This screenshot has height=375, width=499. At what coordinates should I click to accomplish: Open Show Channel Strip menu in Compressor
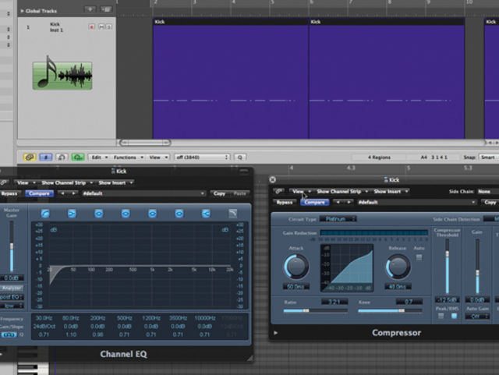(342, 191)
